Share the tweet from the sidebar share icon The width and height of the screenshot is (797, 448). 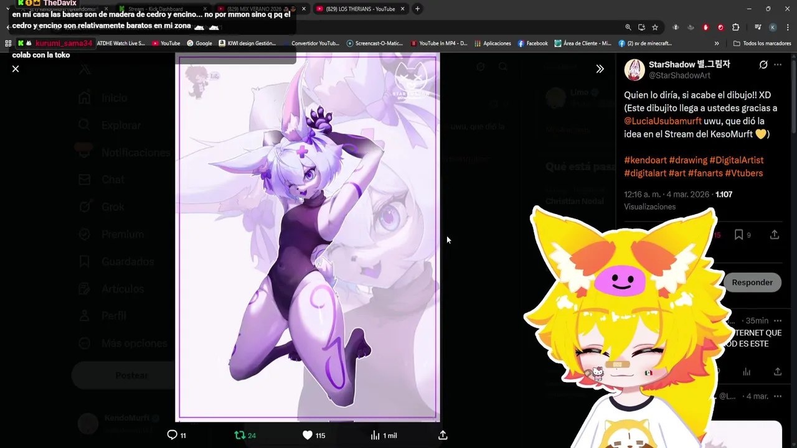tap(774, 235)
